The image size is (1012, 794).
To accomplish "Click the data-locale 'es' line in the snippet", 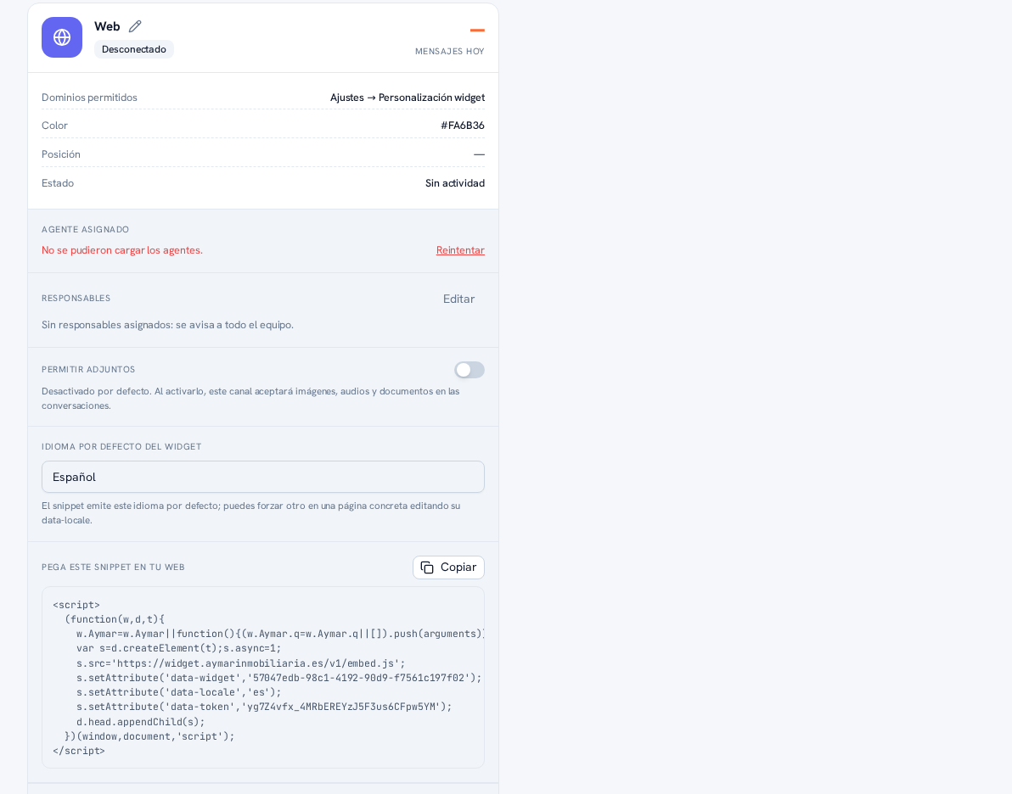I will pyautogui.click(x=179, y=692).
